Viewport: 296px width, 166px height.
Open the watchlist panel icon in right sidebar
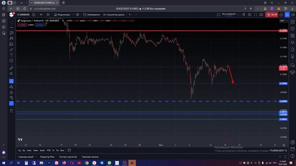tap(293, 22)
